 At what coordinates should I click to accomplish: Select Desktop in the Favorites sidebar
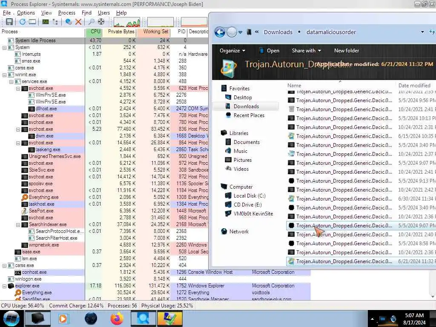242,98
